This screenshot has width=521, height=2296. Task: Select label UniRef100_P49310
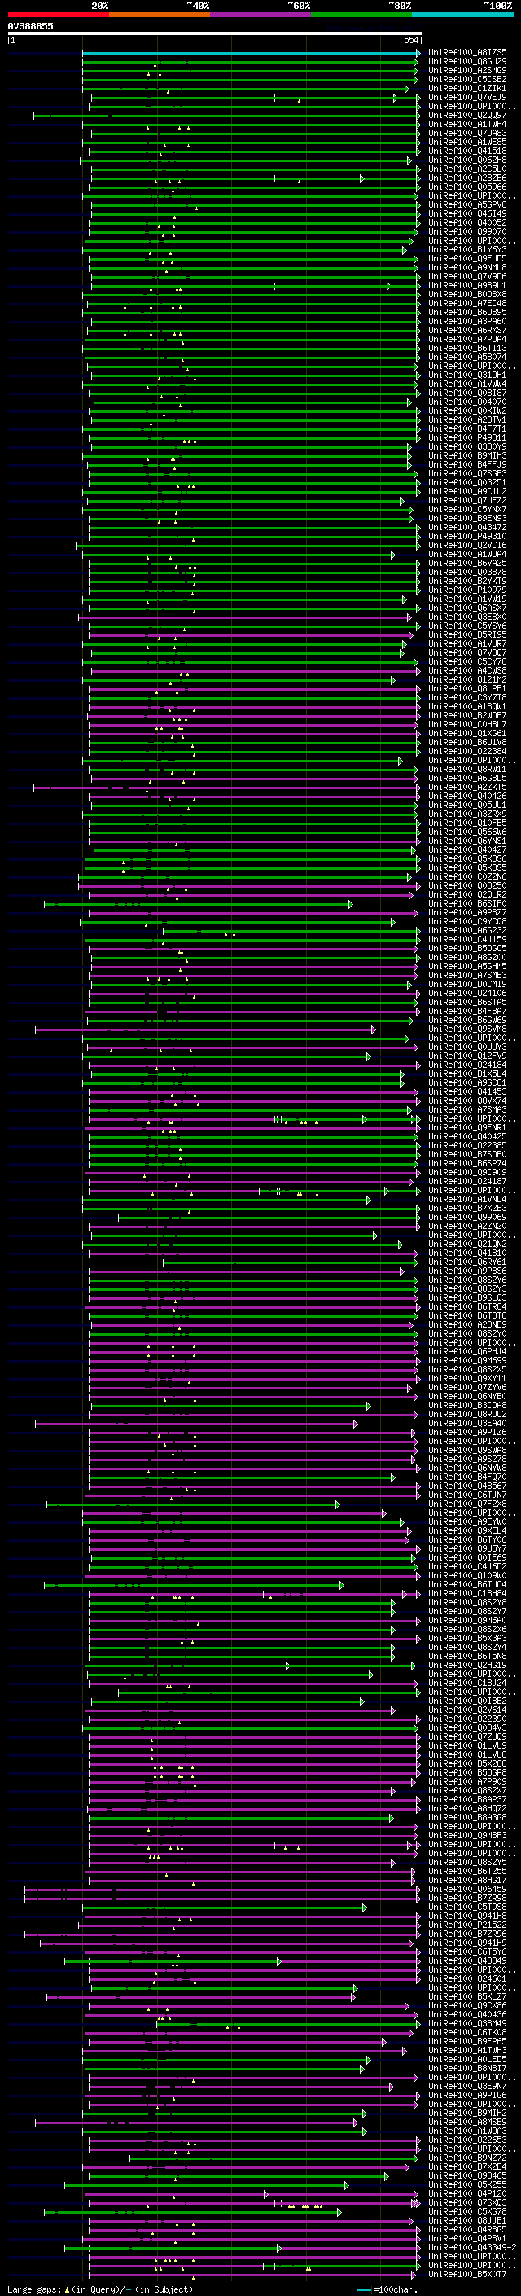[x=467, y=537]
